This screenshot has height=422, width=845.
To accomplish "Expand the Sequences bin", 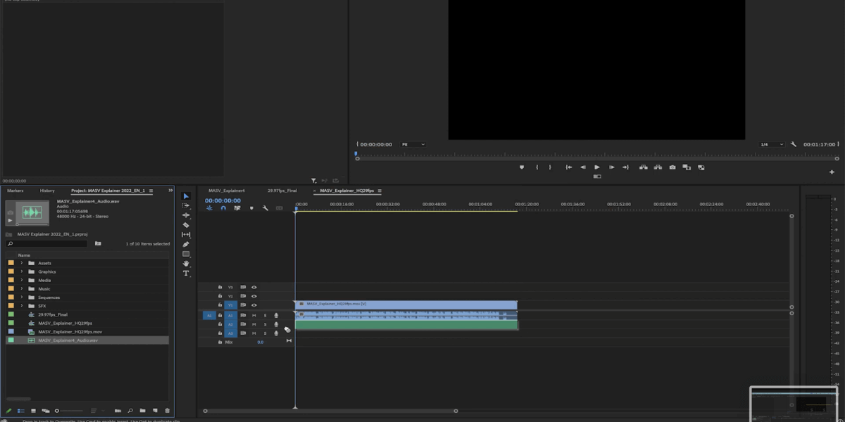I will [x=22, y=297].
